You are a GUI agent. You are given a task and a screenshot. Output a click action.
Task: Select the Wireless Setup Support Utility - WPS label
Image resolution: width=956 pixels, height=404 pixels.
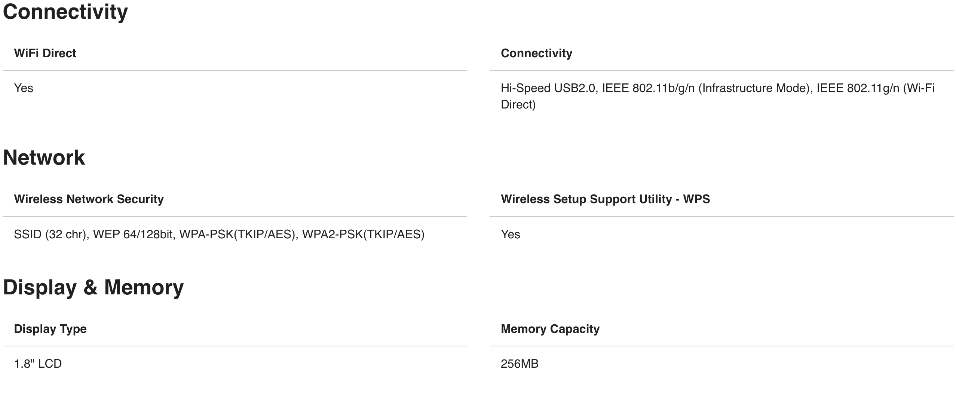[x=605, y=199]
